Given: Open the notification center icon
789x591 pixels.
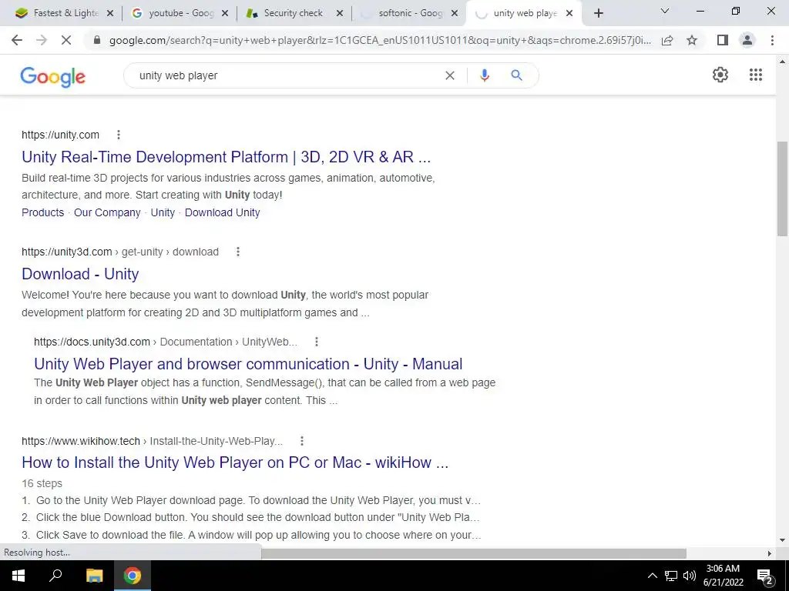Looking at the screenshot, I should pos(764,576).
